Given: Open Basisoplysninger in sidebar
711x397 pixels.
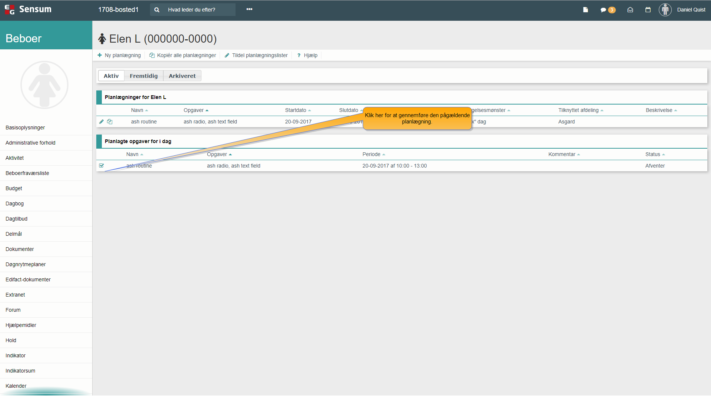Looking at the screenshot, I should pos(46,128).
